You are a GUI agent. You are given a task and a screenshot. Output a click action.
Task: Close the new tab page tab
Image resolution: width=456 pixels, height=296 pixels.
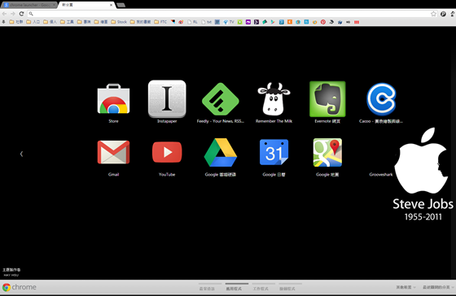(x=111, y=5)
